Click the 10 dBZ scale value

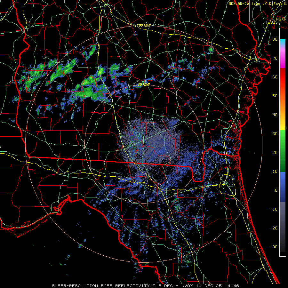click(x=275, y=172)
